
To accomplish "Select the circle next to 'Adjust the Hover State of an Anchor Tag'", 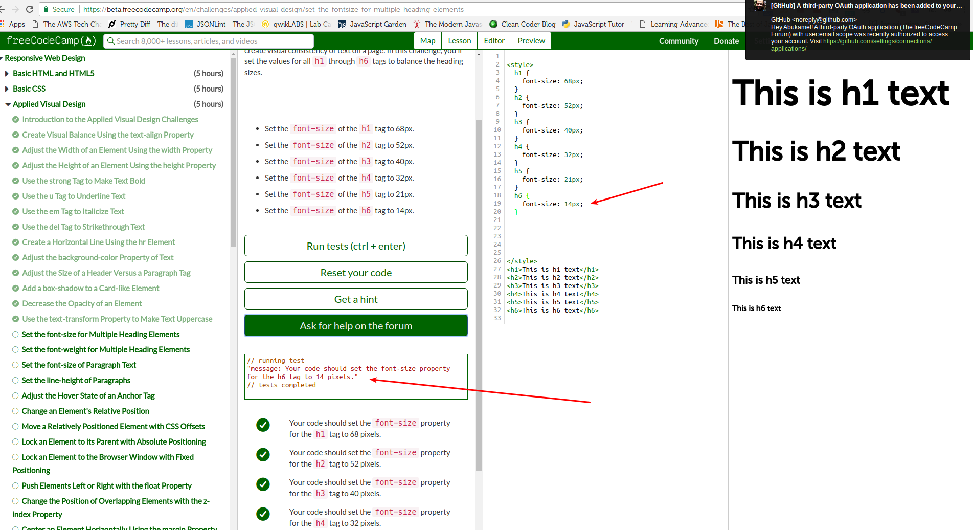I will pyautogui.click(x=15, y=395).
